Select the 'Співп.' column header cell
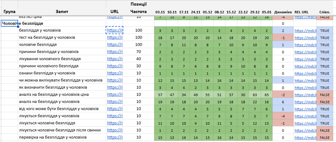 coord(325,12)
